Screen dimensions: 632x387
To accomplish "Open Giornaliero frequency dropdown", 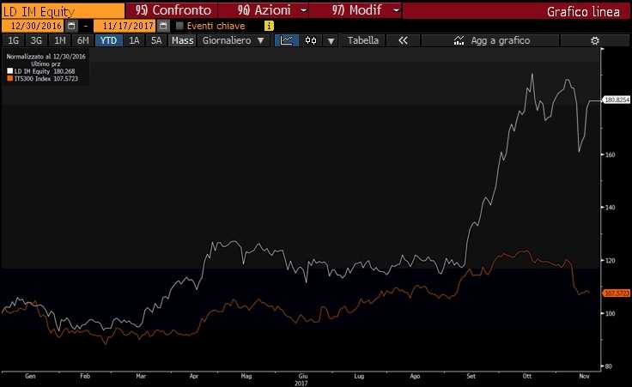I will [x=233, y=40].
